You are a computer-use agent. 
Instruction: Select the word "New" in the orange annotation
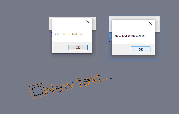(59, 88)
